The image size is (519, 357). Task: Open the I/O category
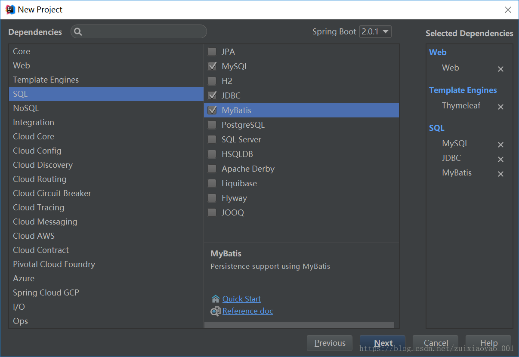tap(106, 307)
